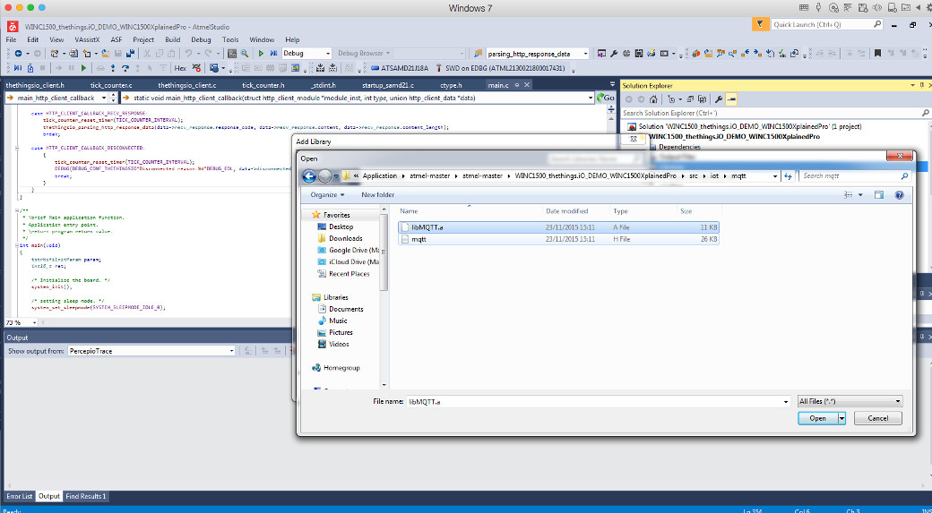Toggle the Preview Selected Items button in Solution Explorer
Screen dimensions: 932x513
coord(731,99)
